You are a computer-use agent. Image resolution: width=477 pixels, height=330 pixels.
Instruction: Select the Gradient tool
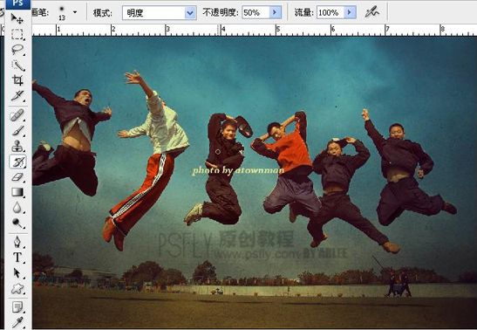coord(17,192)
